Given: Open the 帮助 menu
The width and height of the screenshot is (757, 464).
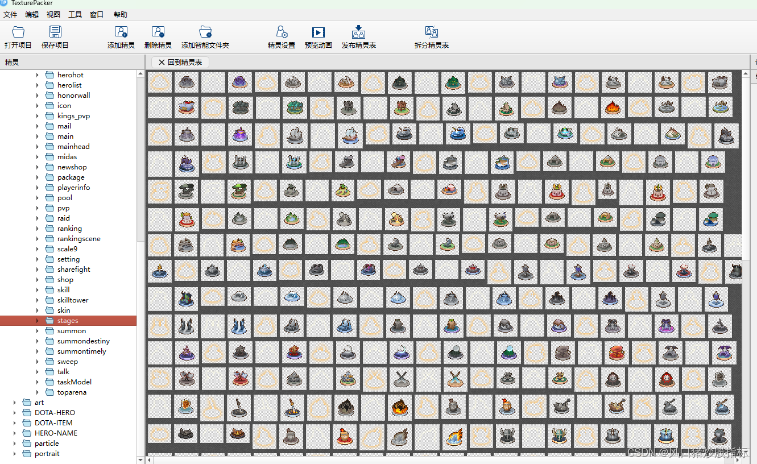Looking at the screenshot, I should [121, 15].
